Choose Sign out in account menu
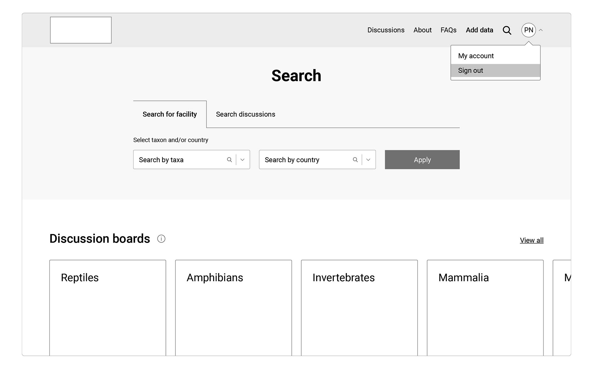Image resolution: width=593 pixels, height=369 pixels. point(470,71)
